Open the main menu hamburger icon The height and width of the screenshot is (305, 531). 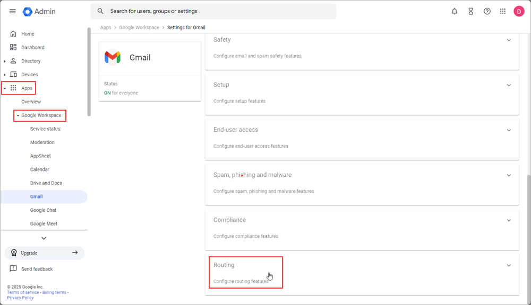tap(13, 11)
